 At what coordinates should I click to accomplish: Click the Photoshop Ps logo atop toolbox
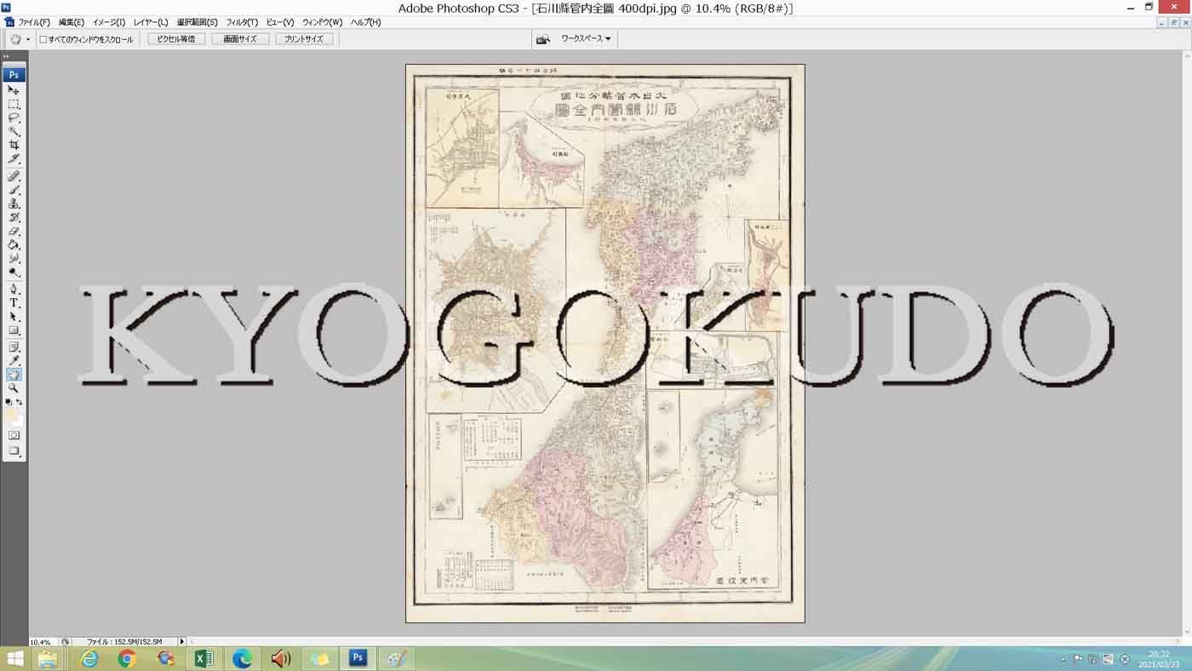pyautogui.click(x=14, y=75)
